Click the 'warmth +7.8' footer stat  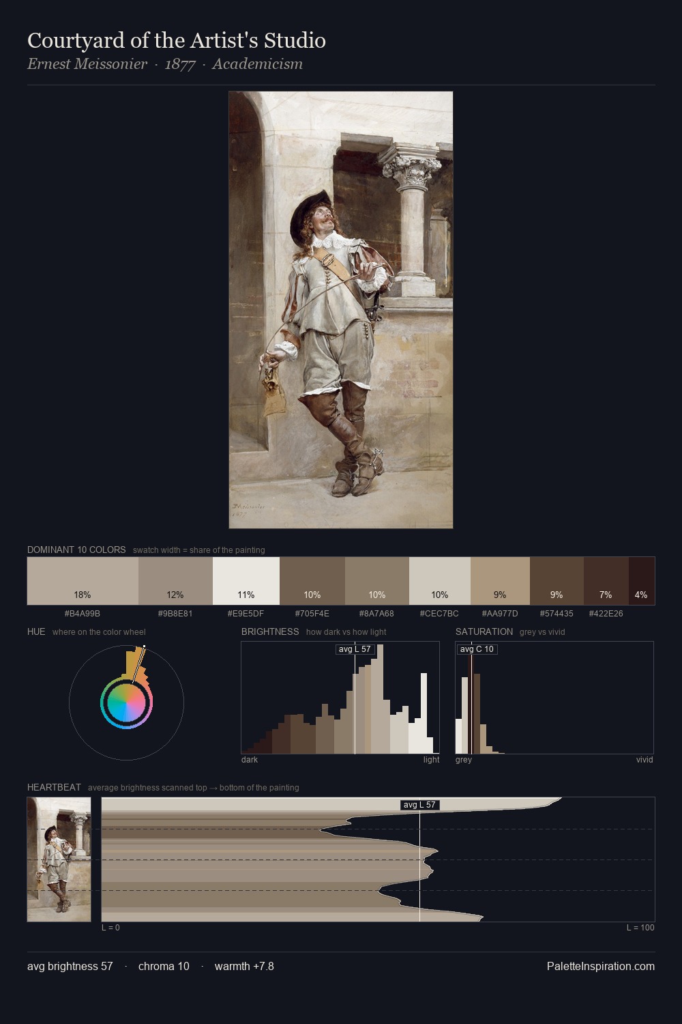tap(244, 966)
